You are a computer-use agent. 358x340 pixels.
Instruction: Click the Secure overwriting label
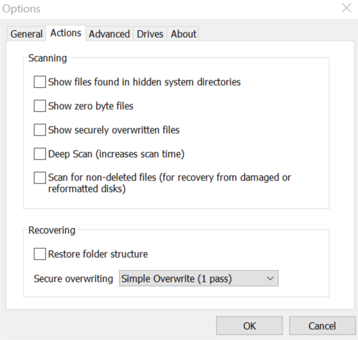click(x=73, y=279)
